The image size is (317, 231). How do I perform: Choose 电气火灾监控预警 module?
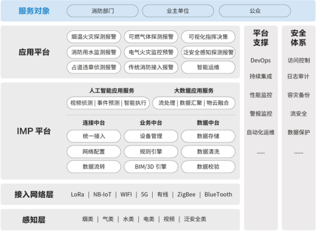tap(151, 52)
